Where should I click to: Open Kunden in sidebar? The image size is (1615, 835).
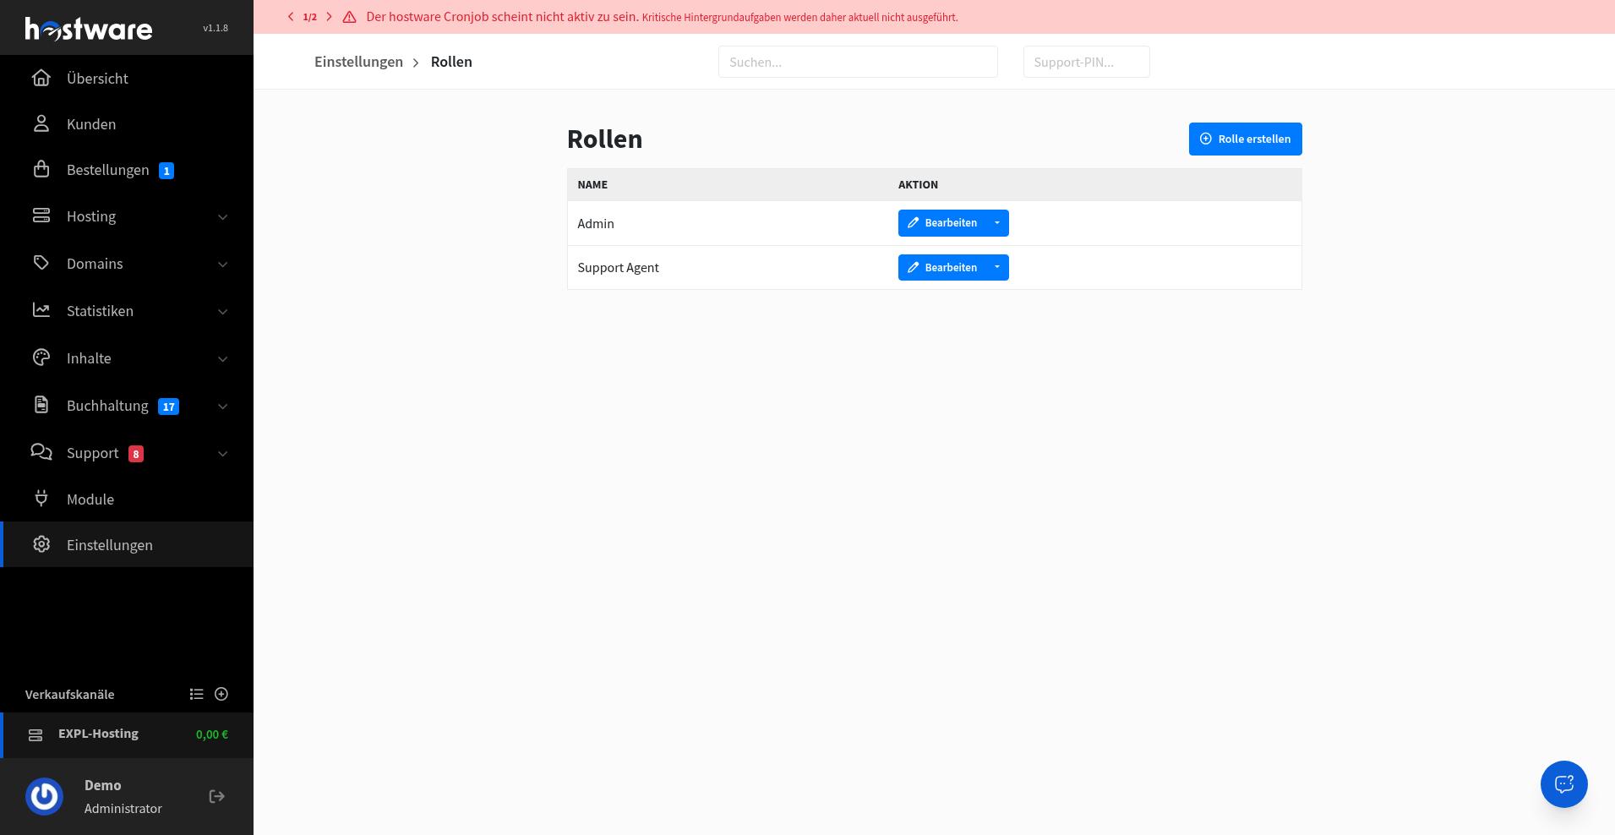[127, 123]
